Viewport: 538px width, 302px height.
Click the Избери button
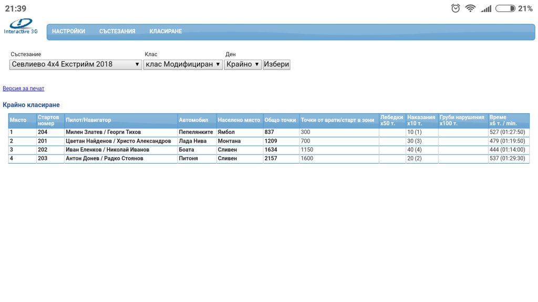pyautogui.click(x=276, y=64)
